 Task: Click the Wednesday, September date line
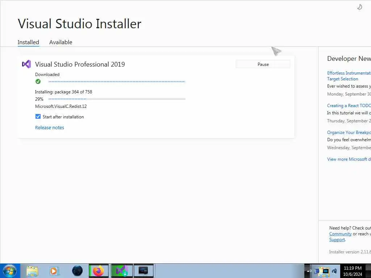349,148
